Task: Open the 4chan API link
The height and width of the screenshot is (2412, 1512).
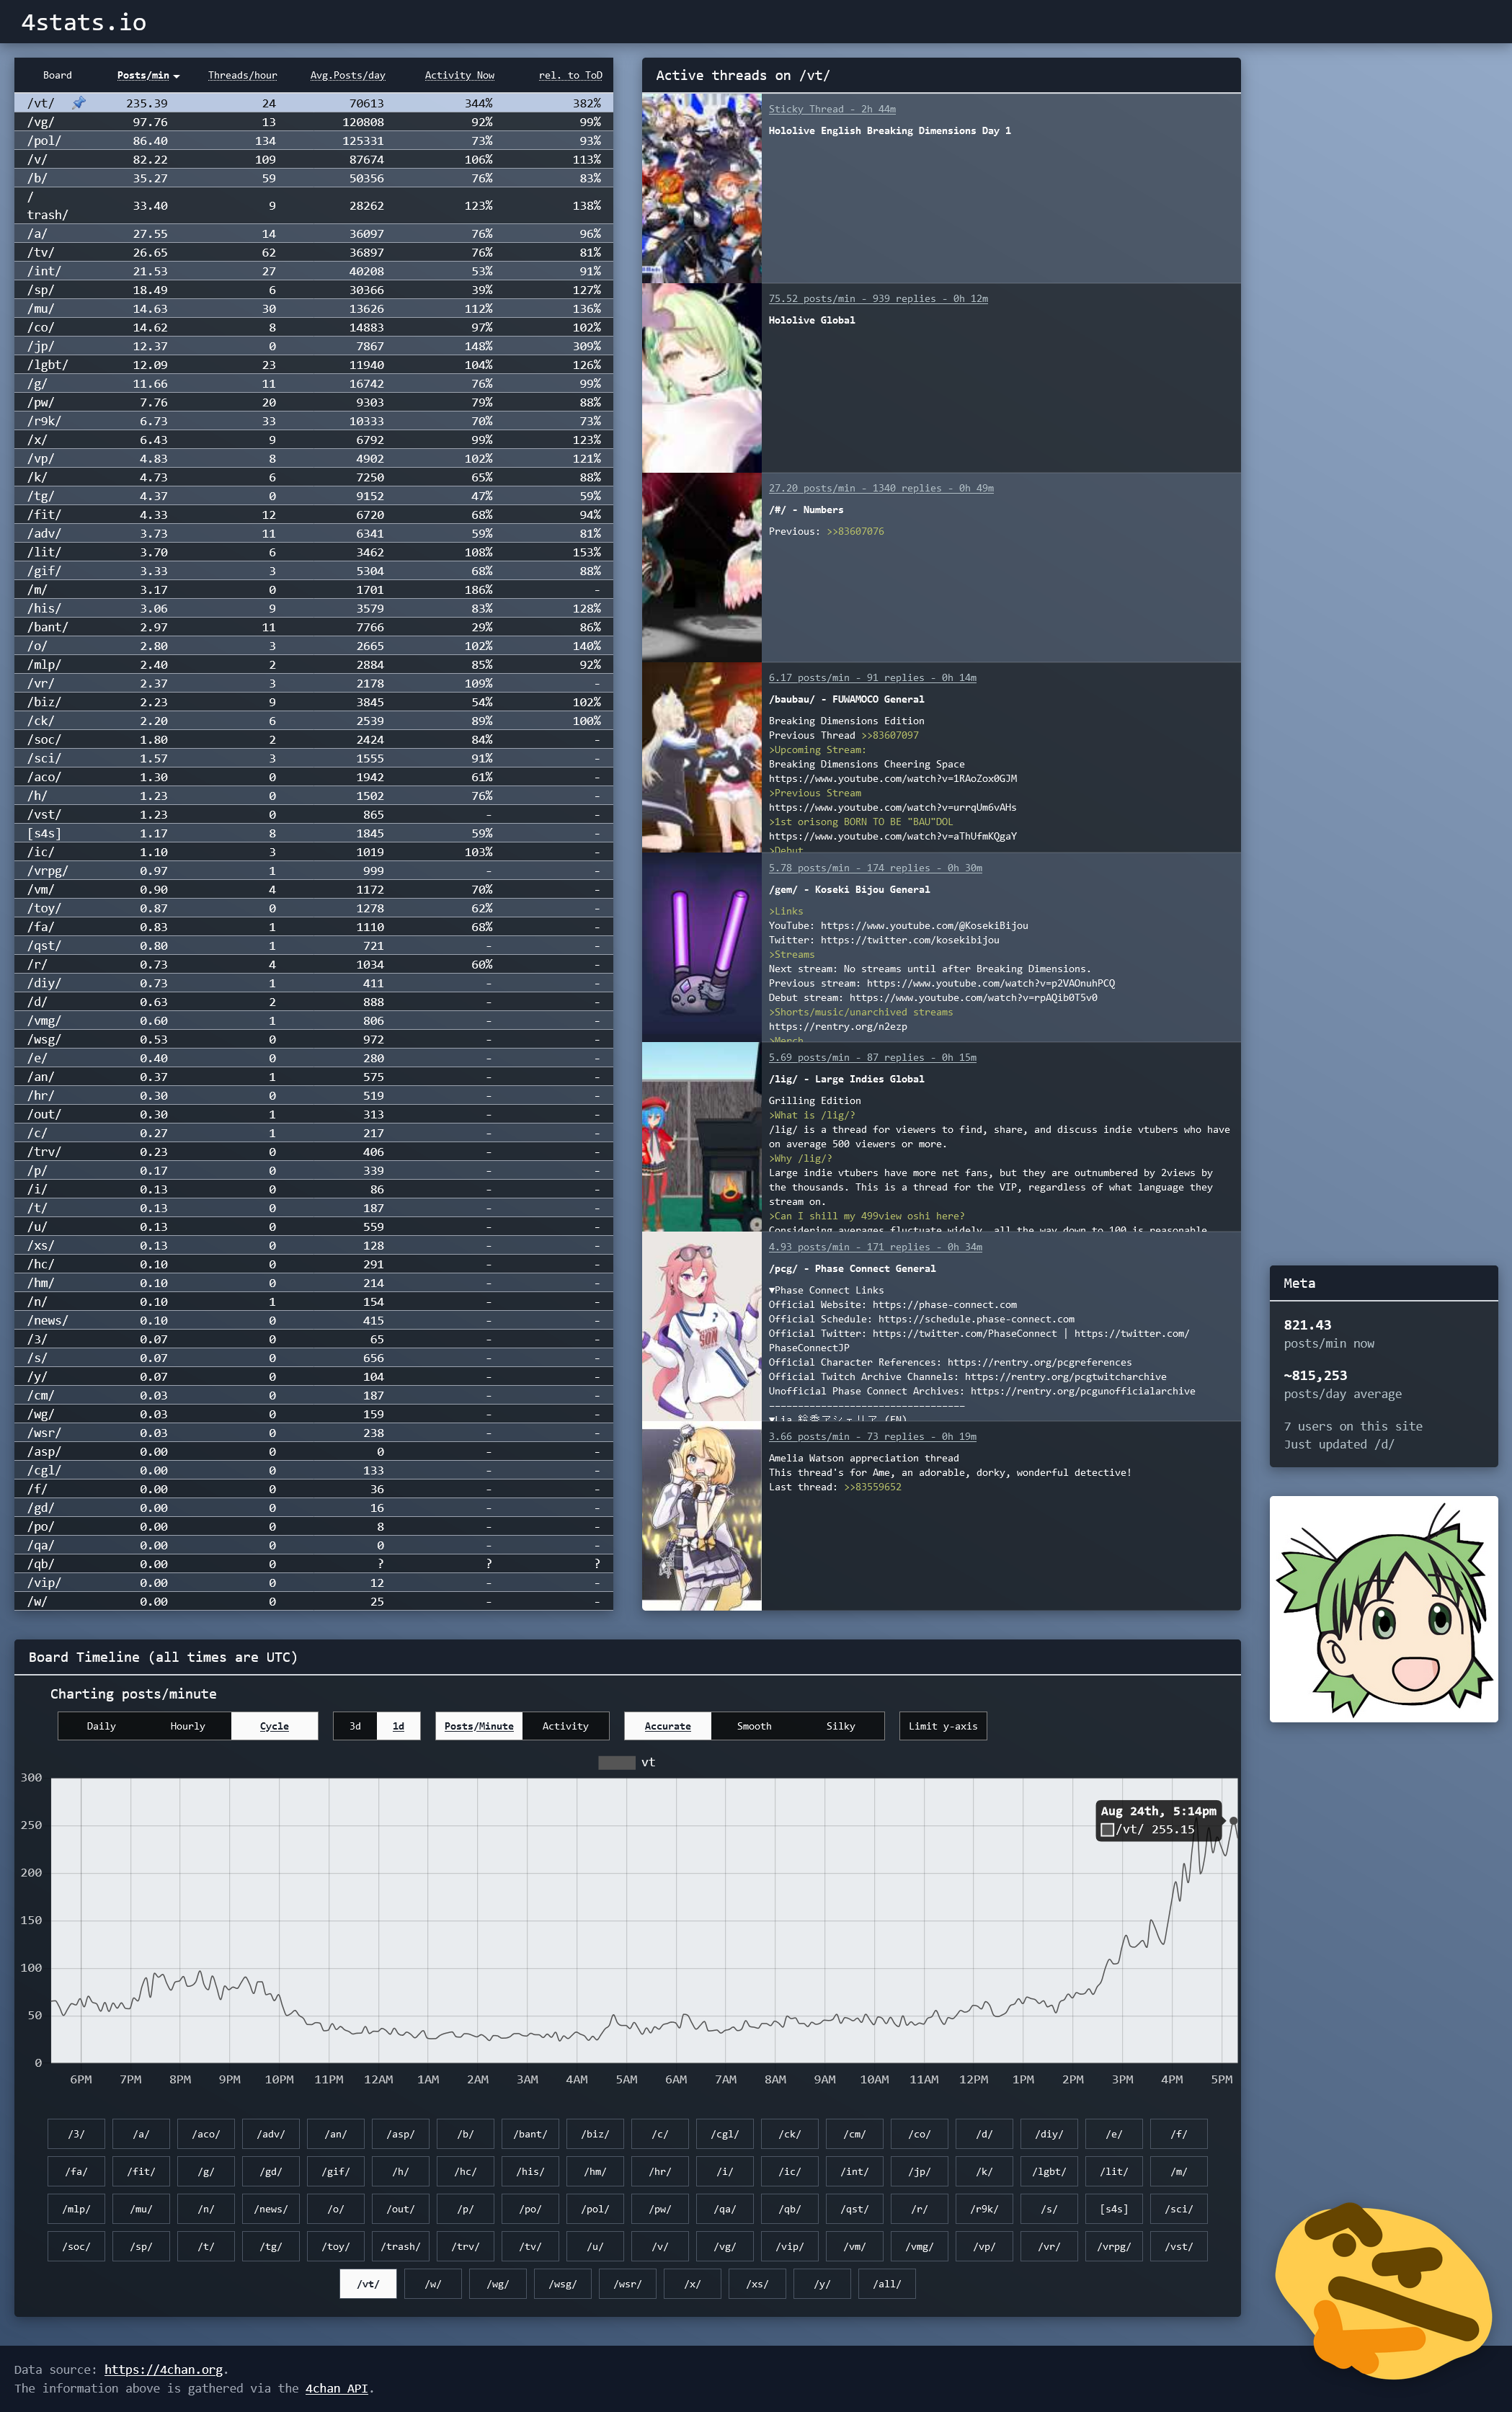Action: [336, 2389]
